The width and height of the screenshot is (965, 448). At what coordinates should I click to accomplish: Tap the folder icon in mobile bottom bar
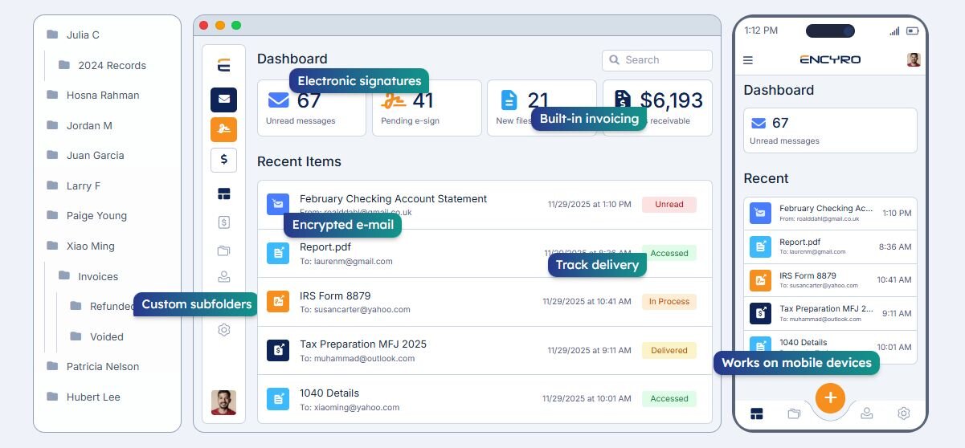tap(794, 413)
